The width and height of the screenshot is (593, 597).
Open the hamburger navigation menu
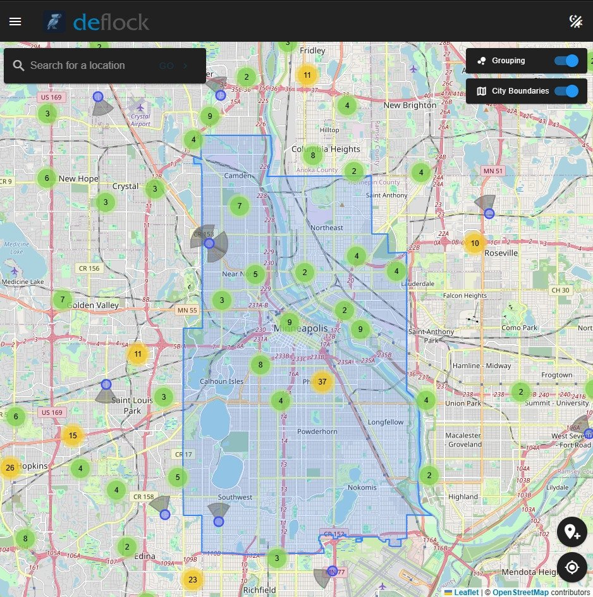tap(15, 21)
